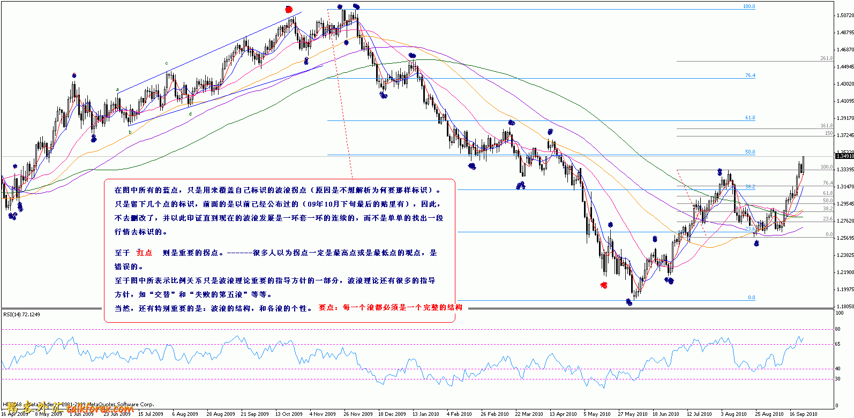Screen dimensions: 854x418
Task: Click the 4 Feb 2010 date label
Action: (460, 414)
